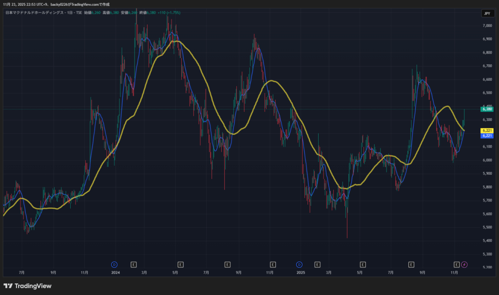Click the TradingView logo
499x295 pixels.
[x=27, y=286]
